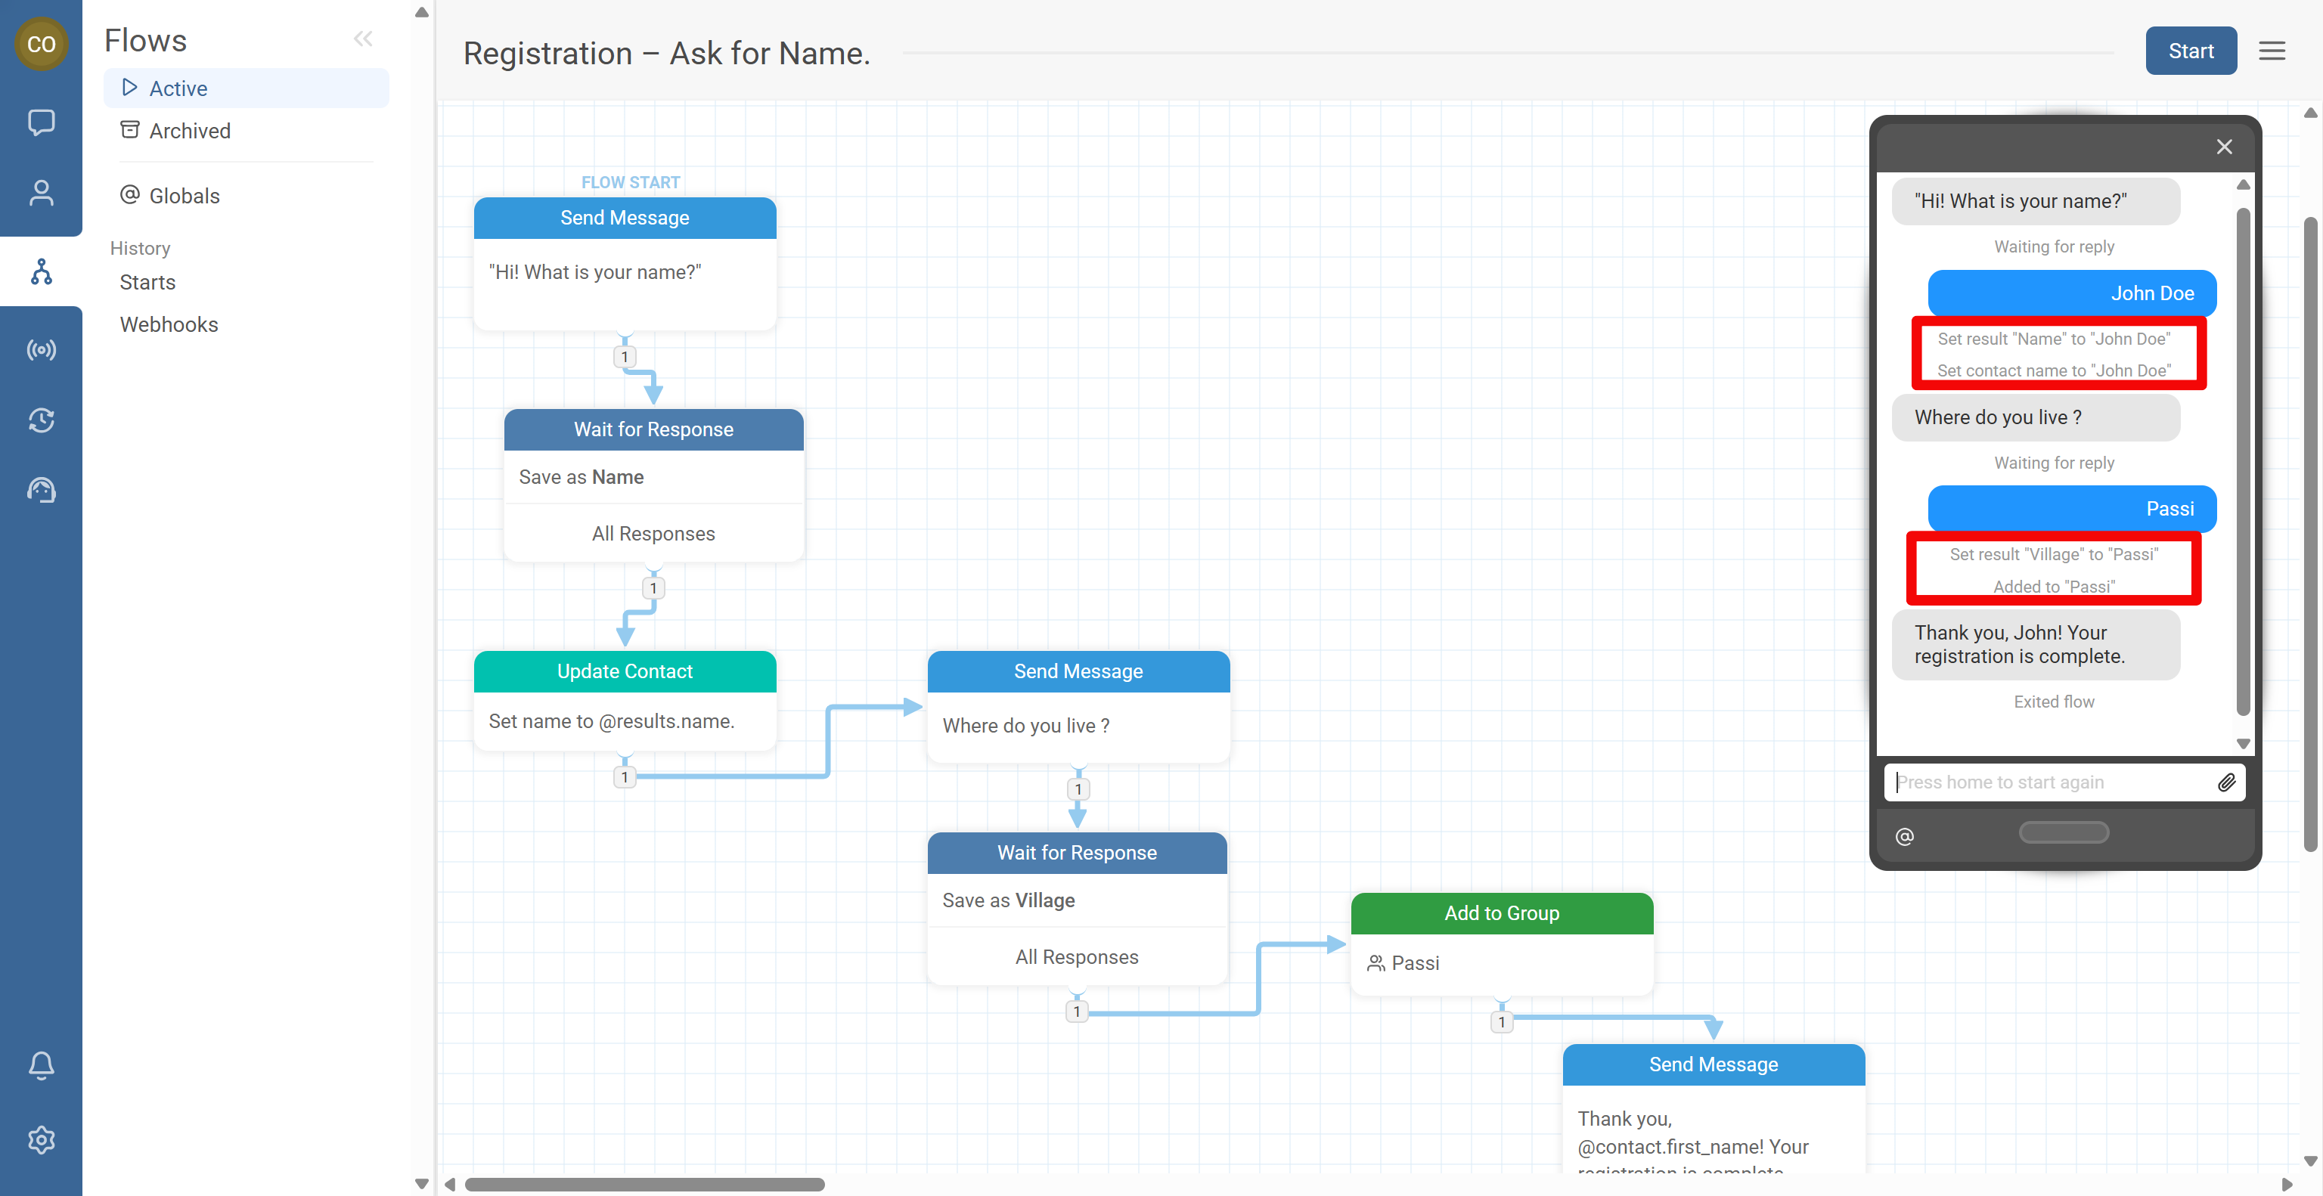This screenshot has height=1196, width=2323.
Task: Select the Archived flows item
Action: coord(189,131)
